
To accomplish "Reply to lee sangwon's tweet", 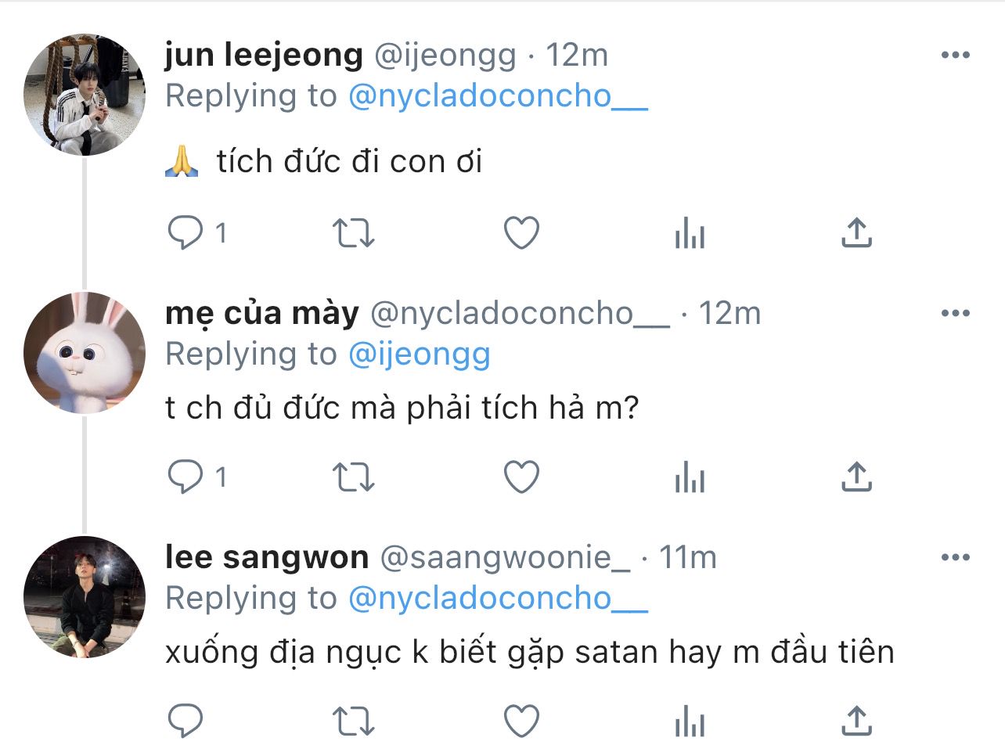I will 186,721.
